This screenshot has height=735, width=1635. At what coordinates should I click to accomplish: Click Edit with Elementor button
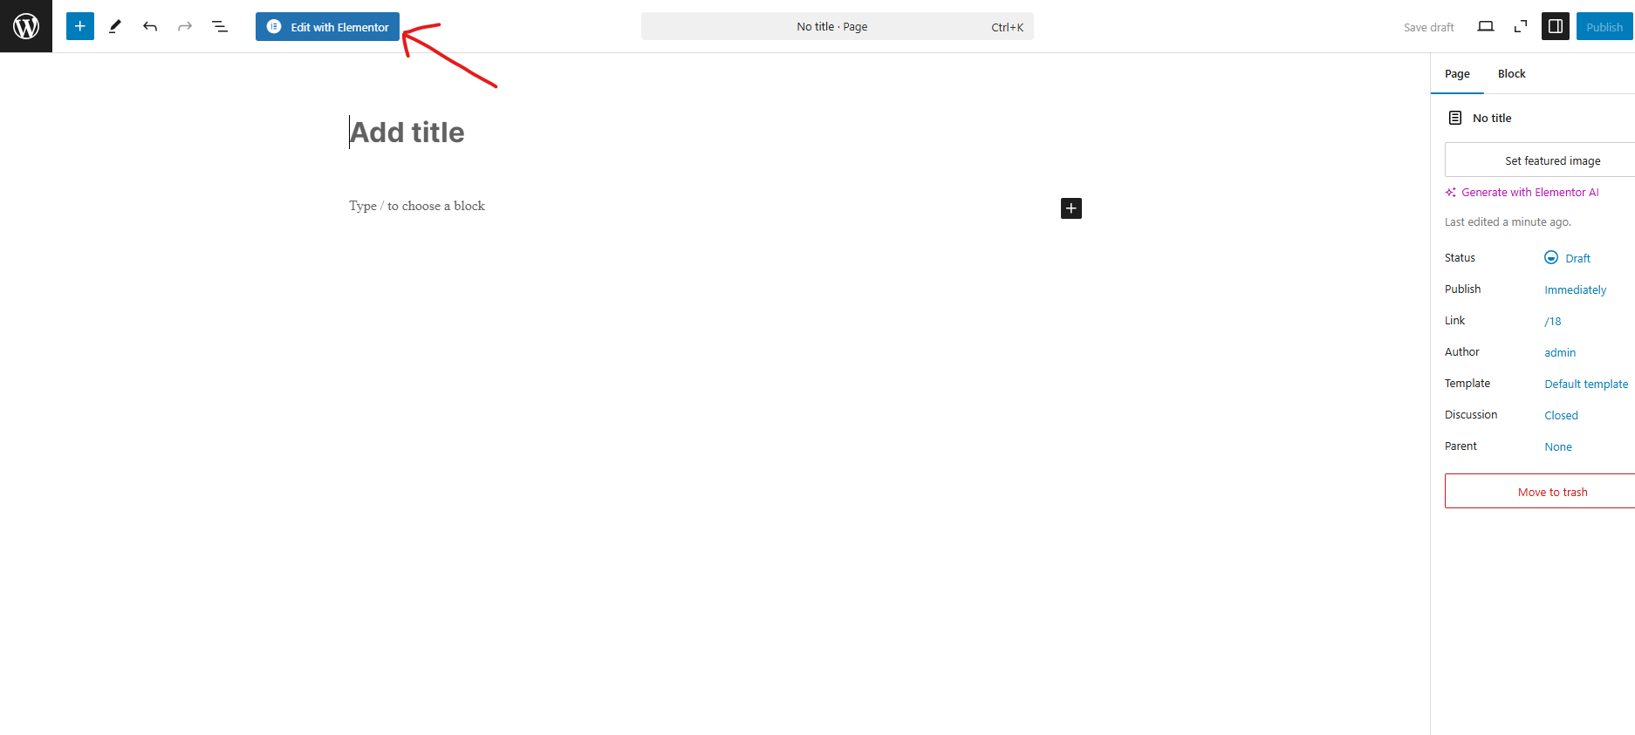327,26
